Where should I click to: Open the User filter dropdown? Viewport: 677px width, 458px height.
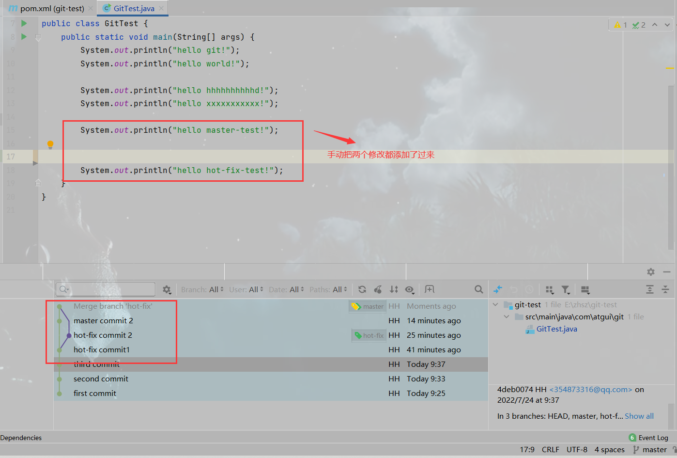click(246, 289)
